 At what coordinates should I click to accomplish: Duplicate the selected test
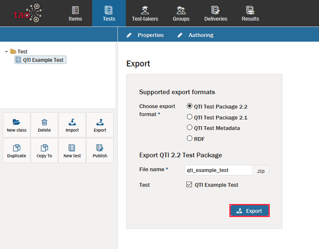[16, 148]
